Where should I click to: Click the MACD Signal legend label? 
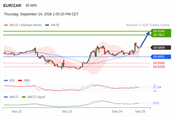[x=36, y=97]
